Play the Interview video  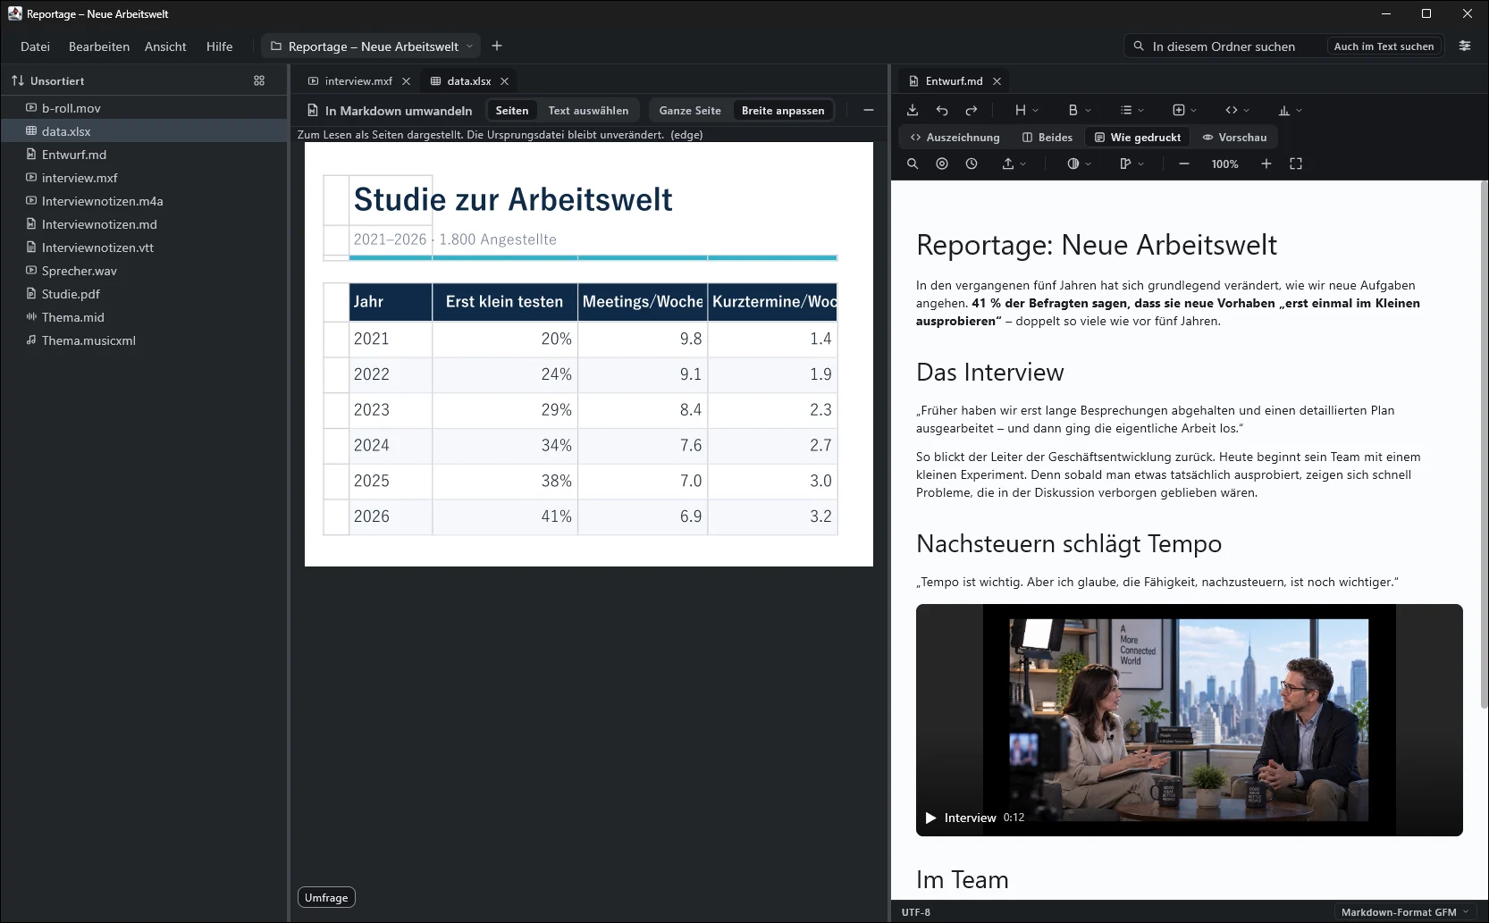(930, 818)
